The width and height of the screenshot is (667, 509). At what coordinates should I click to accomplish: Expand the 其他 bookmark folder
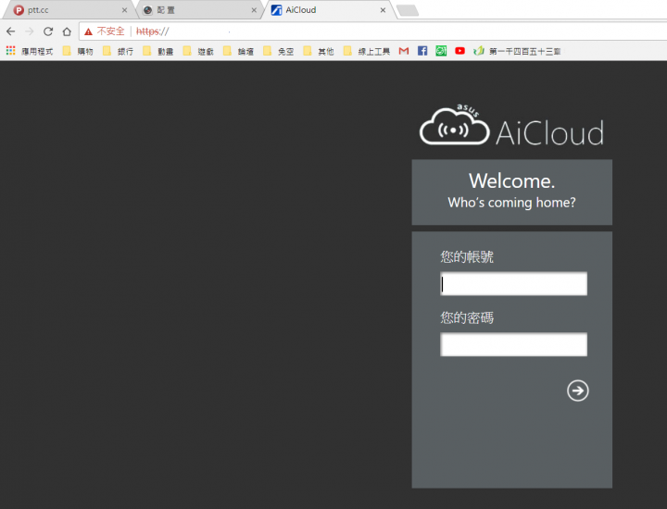(319, 52)
